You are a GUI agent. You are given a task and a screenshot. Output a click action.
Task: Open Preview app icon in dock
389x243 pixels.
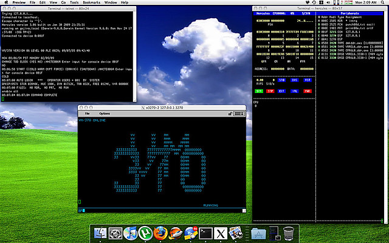point(235,233)
